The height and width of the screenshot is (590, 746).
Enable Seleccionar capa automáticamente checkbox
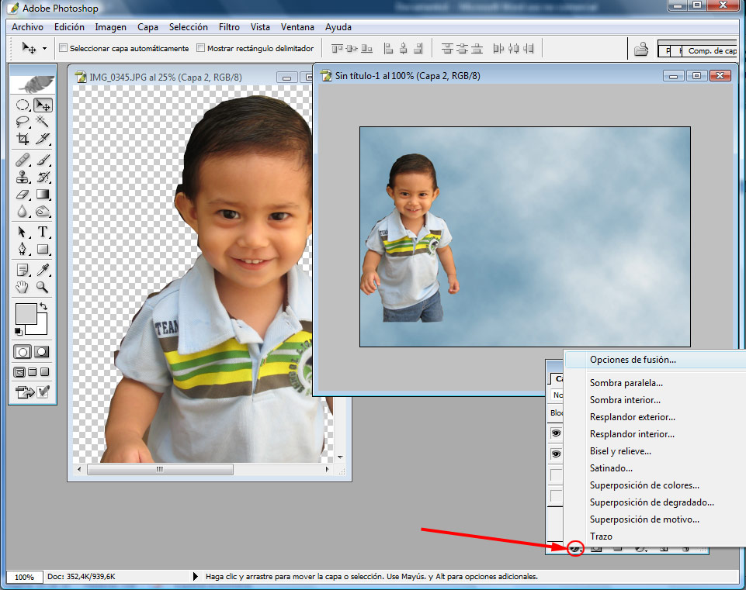tap(64, 48)
